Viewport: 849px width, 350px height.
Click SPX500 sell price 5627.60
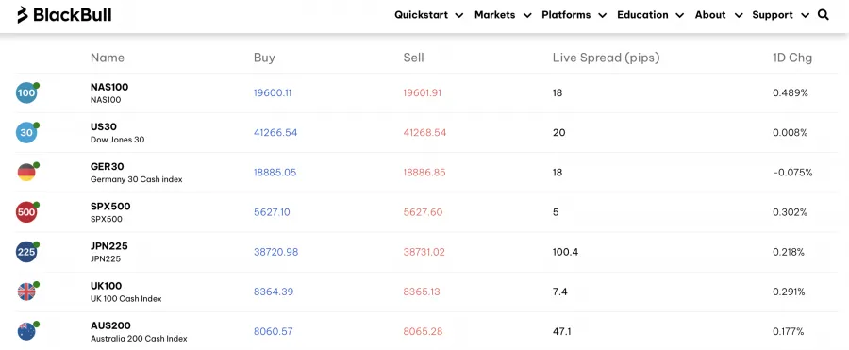point(423,212)
